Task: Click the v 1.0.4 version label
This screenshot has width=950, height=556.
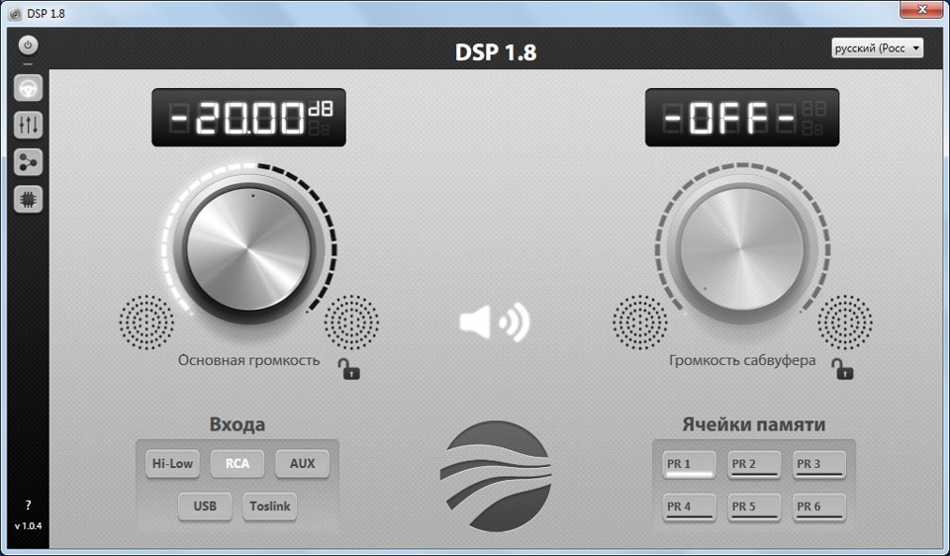Action: coord(28,525)
